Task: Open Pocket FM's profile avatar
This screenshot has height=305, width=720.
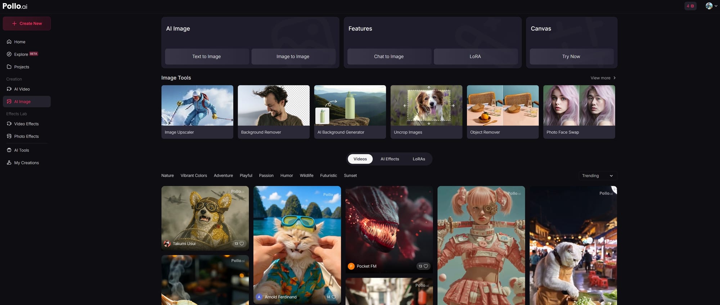Action: point(351,266)
